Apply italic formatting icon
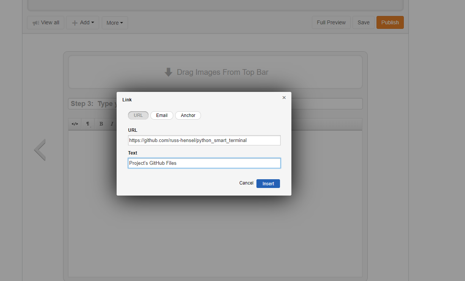 [112, 124]
